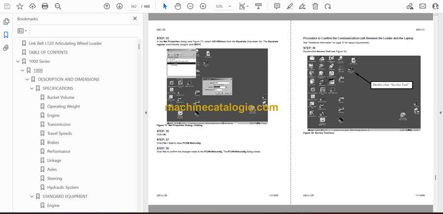
Task: Zoom out with the minus icon
Action: click(x=190, y=6)
